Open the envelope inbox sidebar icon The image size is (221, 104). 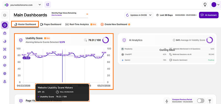coord(5,33)
